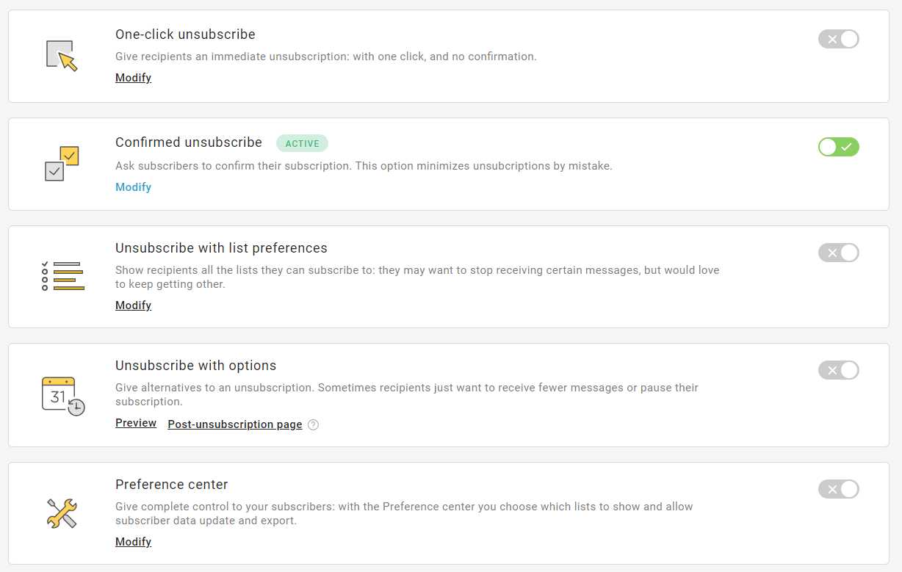The image size is (902, 572).
Task: Click the list preferences icon
Action: tap(62, 276)
